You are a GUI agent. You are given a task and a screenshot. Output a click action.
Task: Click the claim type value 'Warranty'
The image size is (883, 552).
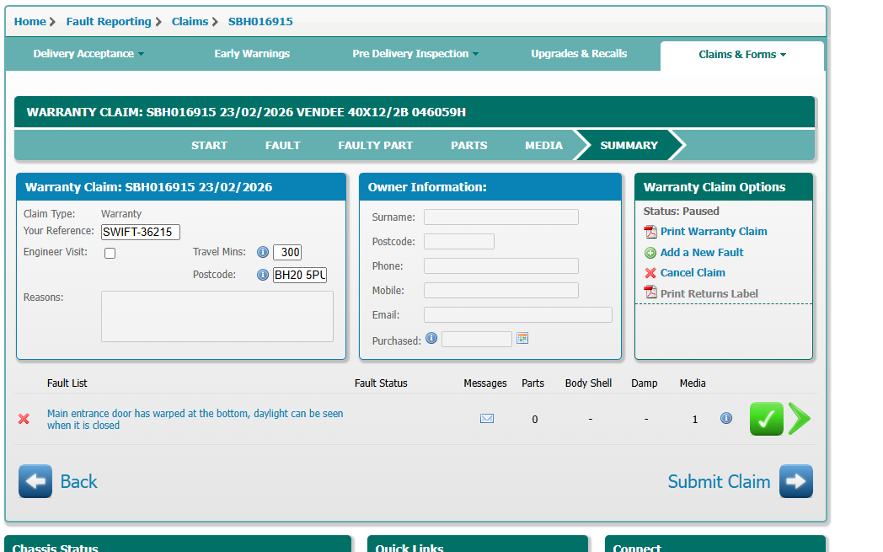pos(121,214)
